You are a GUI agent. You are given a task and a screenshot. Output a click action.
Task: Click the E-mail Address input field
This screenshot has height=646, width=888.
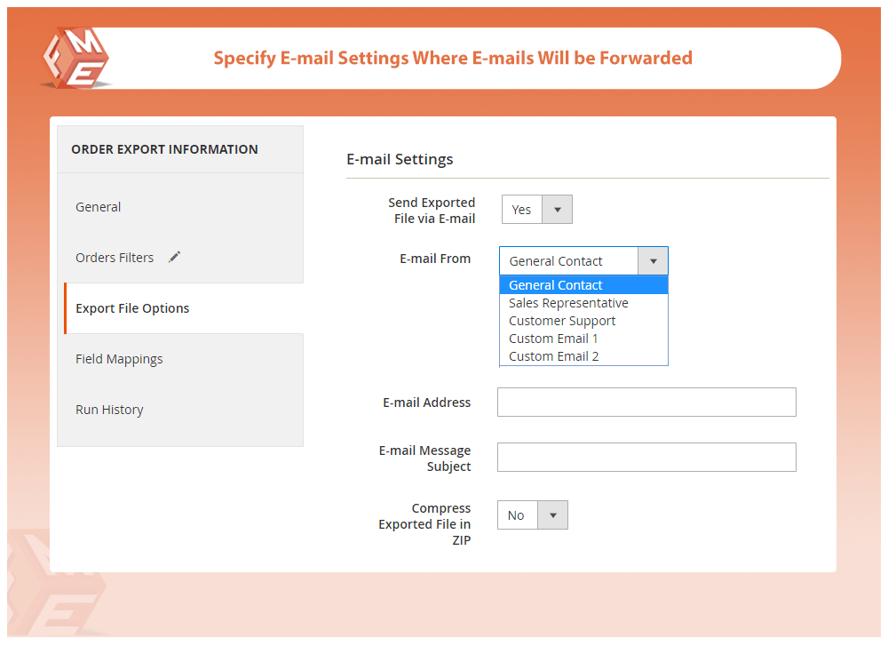(646, 403)
